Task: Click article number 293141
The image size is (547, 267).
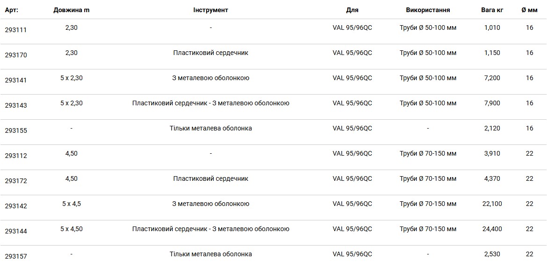Action: click(16, 80)
